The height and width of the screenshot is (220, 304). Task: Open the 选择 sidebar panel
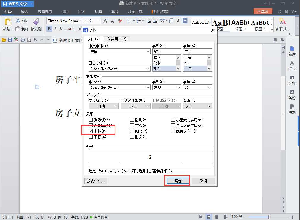point(292,80)
